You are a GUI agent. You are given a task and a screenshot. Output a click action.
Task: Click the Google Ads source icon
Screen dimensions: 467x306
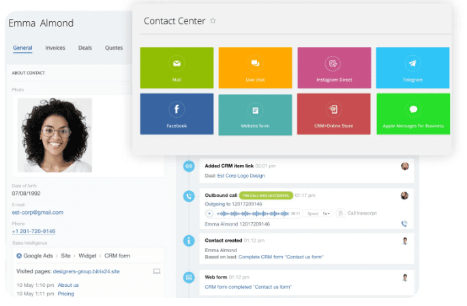pyautogui.click(x=19, y=256)
